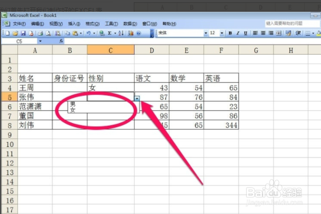This screenshot has width=321, height=214.
Task: Open Print Preview from the toolbar
Action: tap(48, 33)
